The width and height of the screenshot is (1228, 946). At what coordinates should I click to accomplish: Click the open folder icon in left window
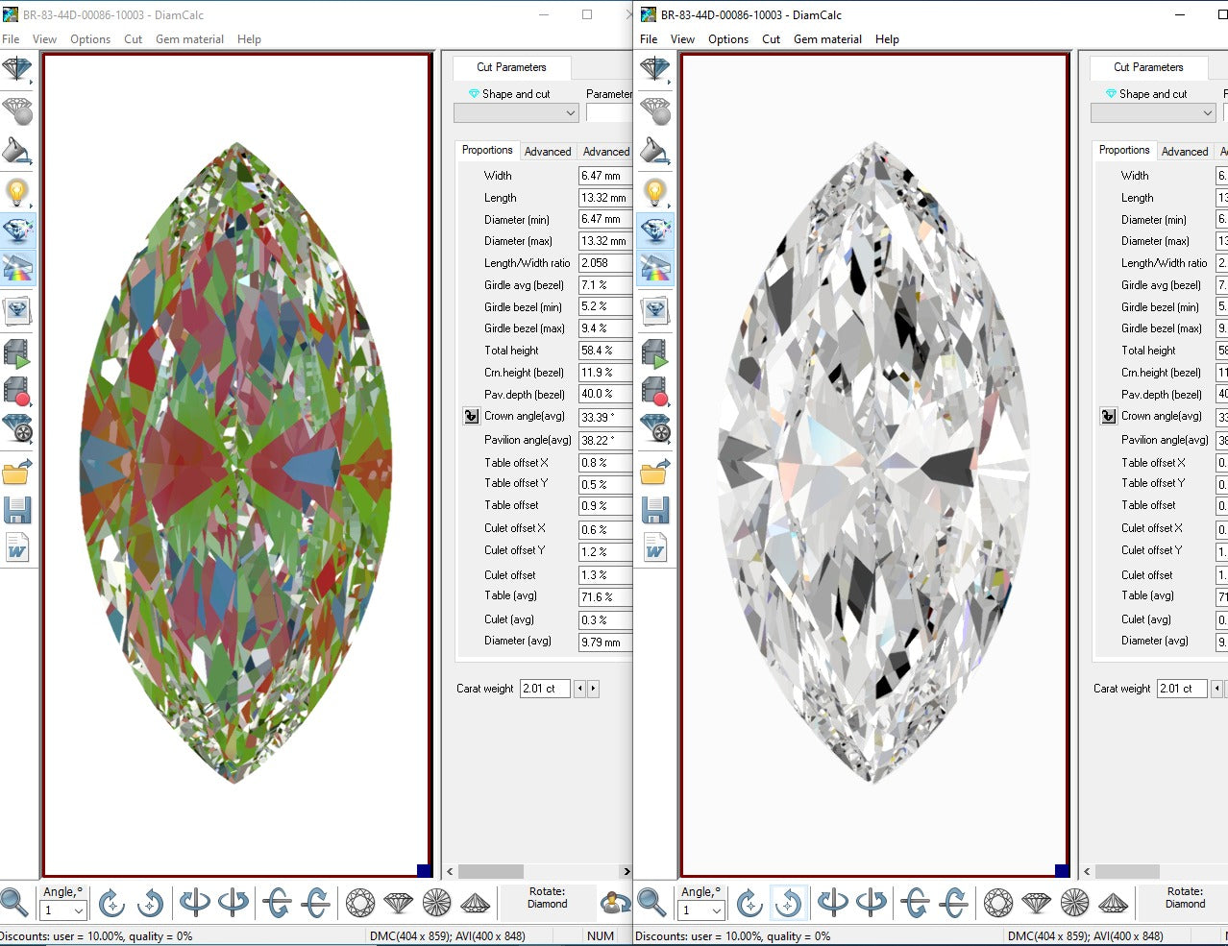(17, 472)
